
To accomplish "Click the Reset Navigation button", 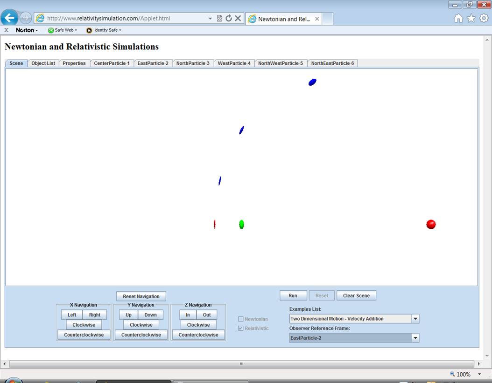I will point(141,296).
